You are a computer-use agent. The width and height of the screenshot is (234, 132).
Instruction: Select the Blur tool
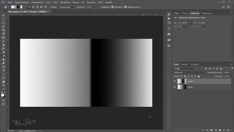tap(3, 59)
